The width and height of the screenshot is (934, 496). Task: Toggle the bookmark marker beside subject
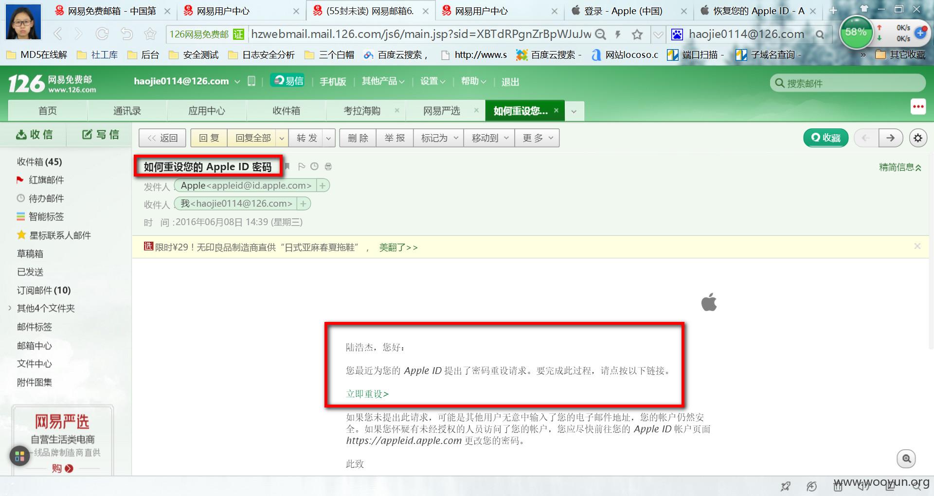[287, 167]
